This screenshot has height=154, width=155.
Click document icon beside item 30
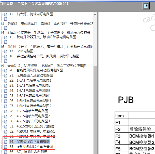[x=6, y=121]
